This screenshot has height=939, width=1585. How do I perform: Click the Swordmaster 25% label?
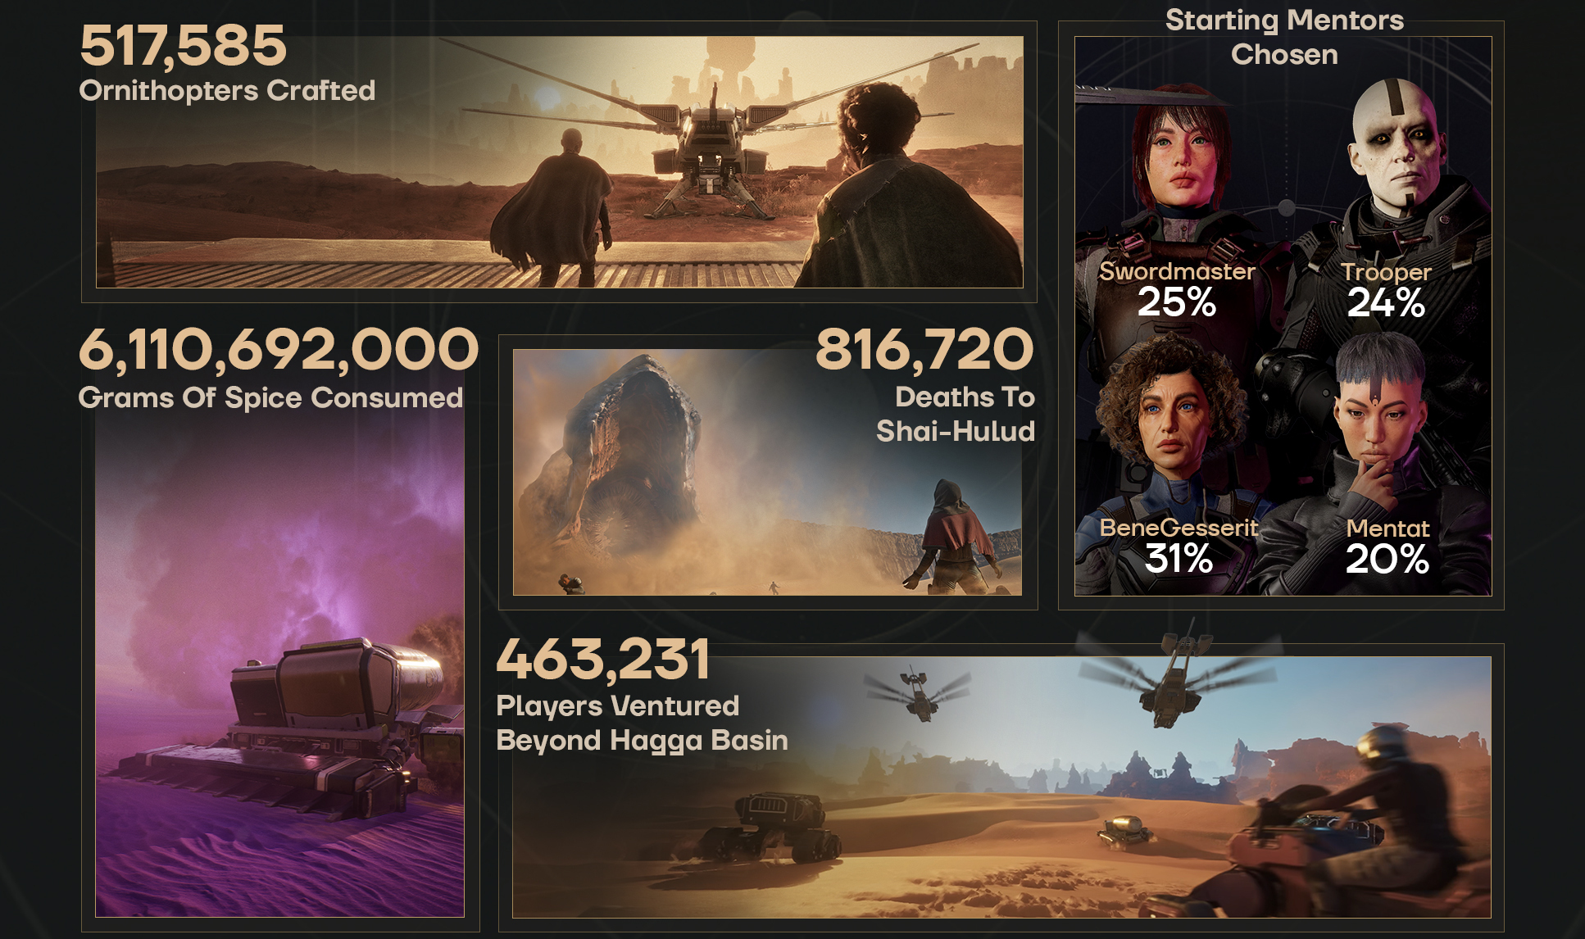coord(1177,291)
